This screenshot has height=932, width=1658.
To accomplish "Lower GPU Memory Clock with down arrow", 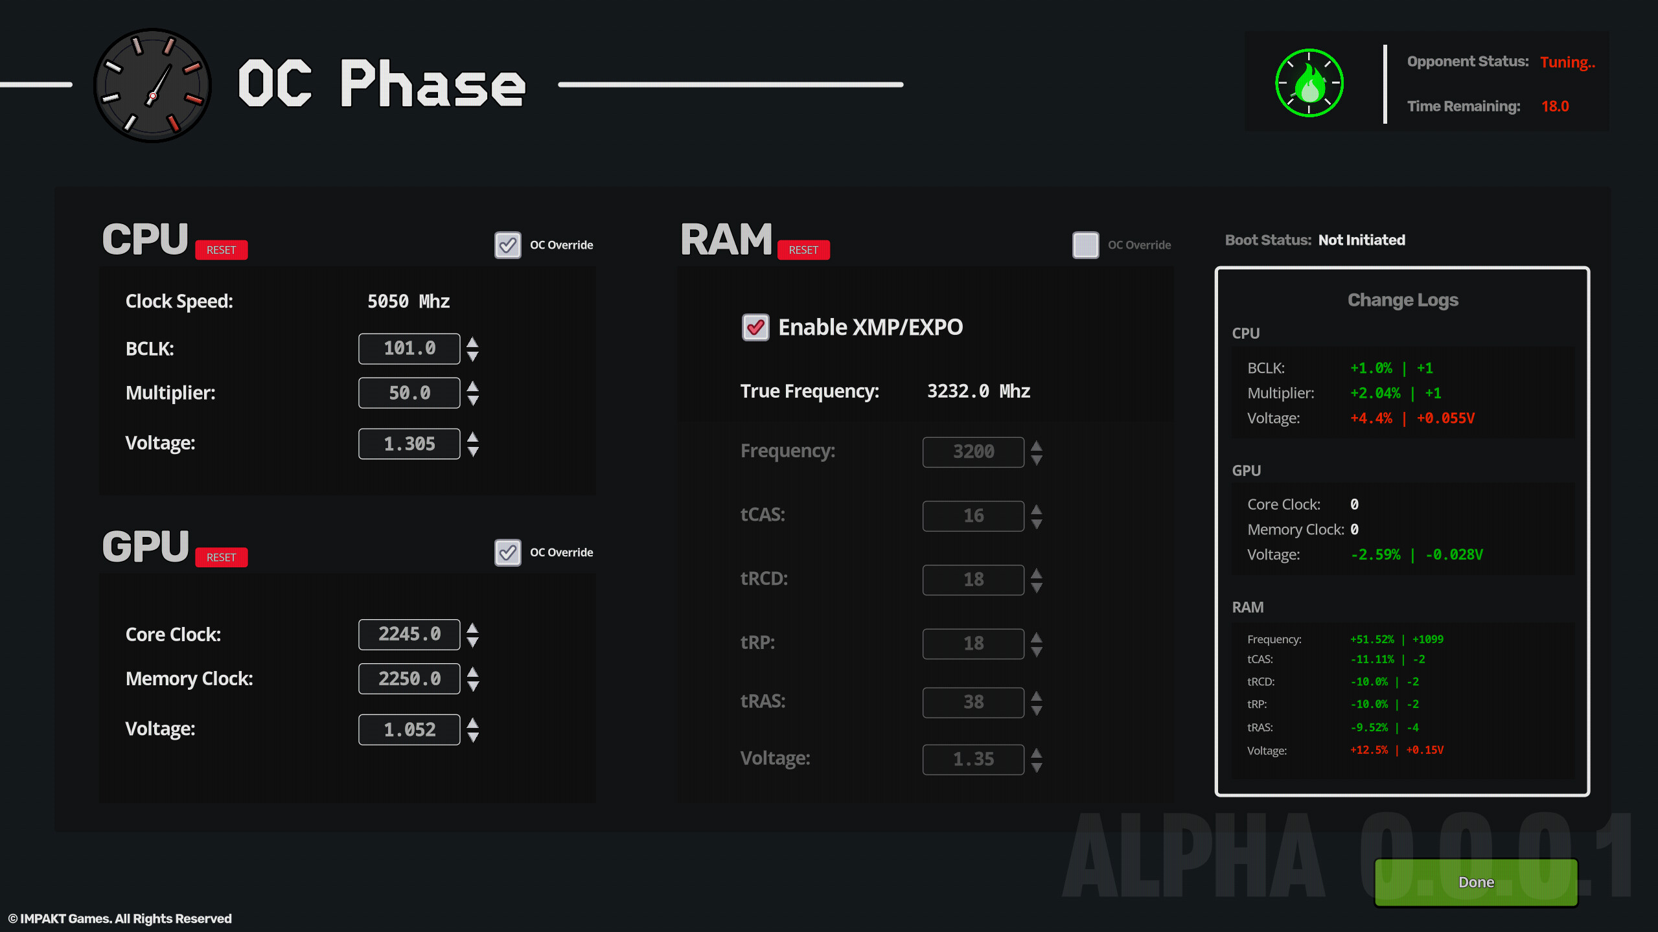I will click(472, 685).
